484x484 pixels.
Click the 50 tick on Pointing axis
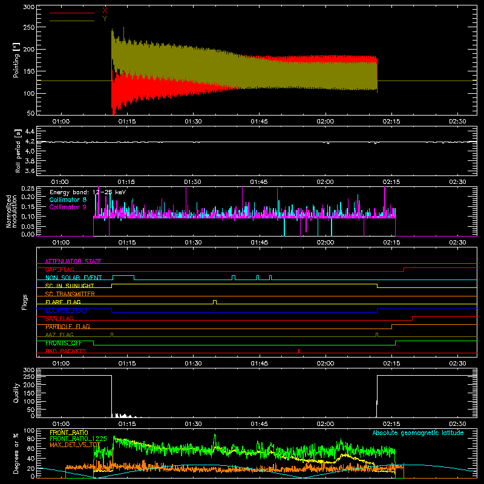[x=31, y=113]
